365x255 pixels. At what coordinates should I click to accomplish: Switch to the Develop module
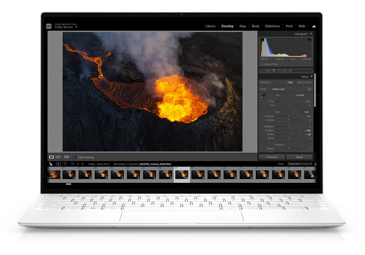pyautogui.click(x=227, y=26)
